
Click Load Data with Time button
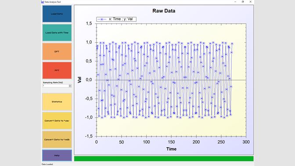pos(57,33)
